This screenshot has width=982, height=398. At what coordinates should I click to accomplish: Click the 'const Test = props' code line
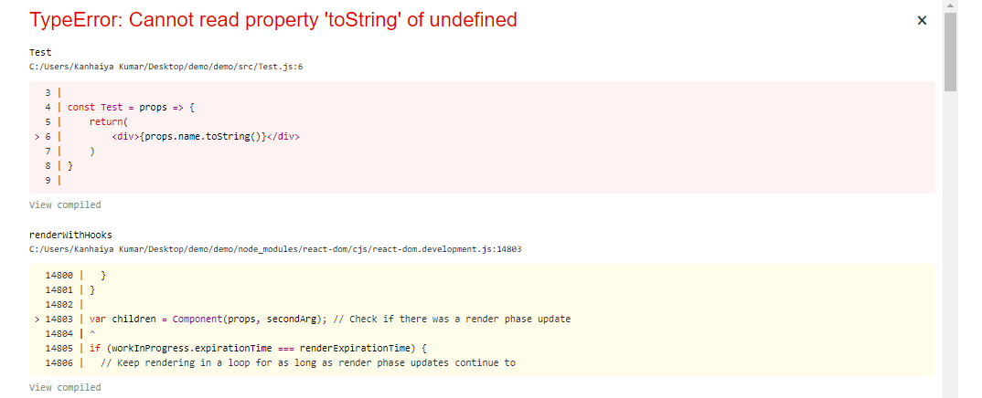point(132,107)
